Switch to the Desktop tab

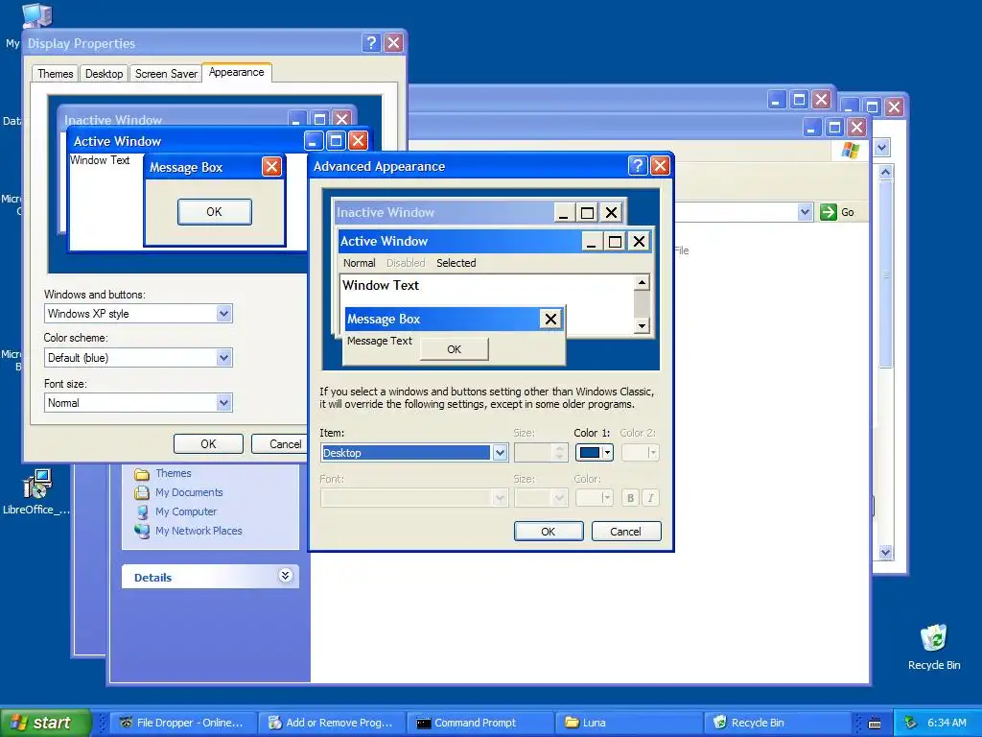point(104,74)
